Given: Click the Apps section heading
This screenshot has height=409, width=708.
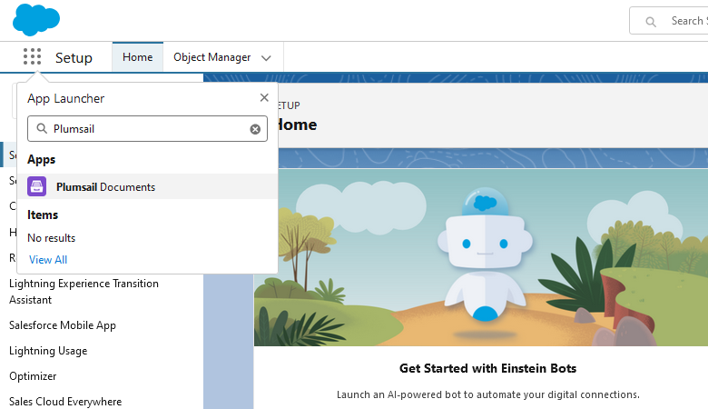Looking at the screenshot, I should point(41,160).
